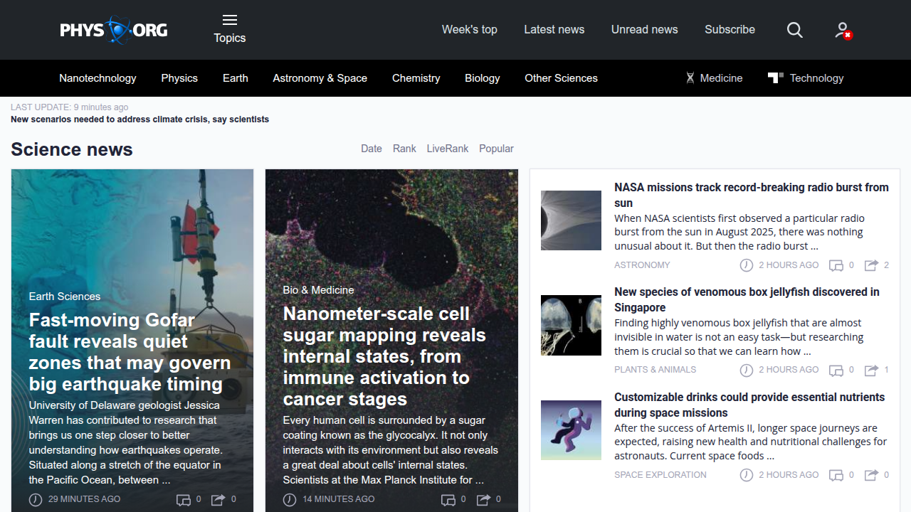911x512 pixels.
Task: Open cell sugar mapping article
Action: (x=384, y=356)
